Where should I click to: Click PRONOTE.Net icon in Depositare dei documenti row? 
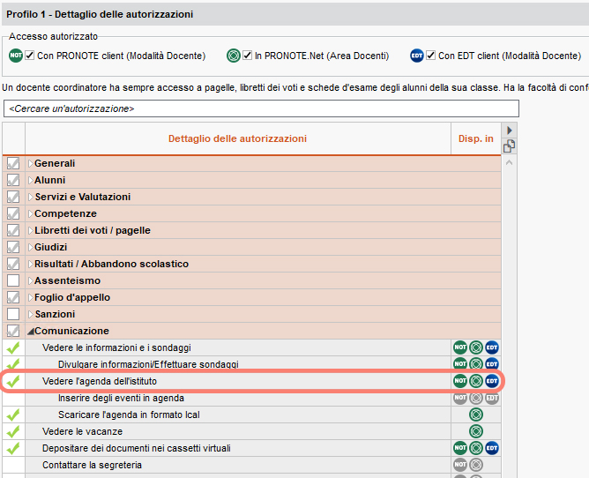pos(476,448)
